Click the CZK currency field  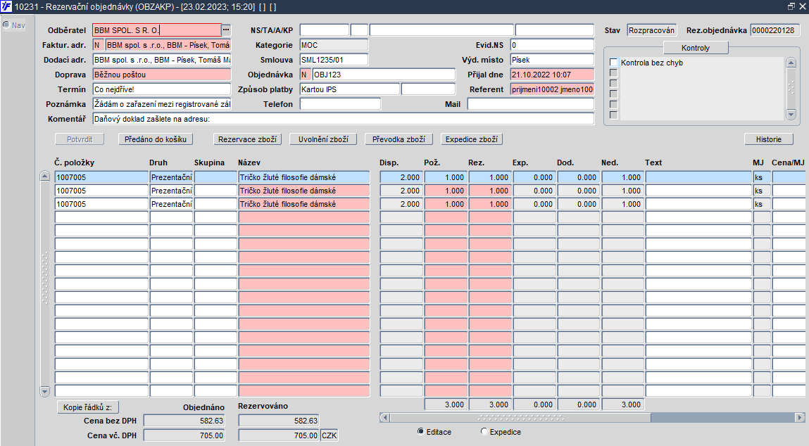pyautogui.click(x=330, y=435)
